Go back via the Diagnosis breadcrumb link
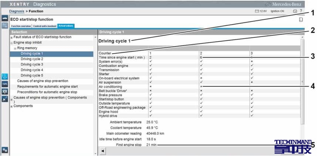 [x=16, y=11]
